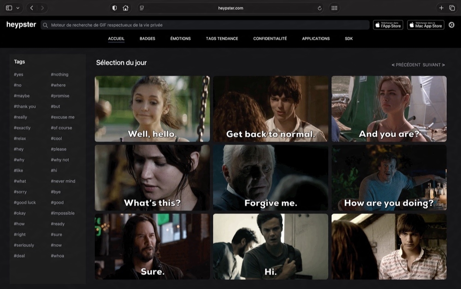Open the APPLICATIONS menu item
Image resolution: width=461 pixels, height=289 pixels.
tap(316, 39)
